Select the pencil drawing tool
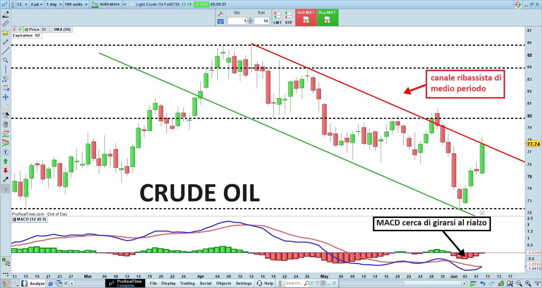This screenshot has height=288, width=542. tap(5, 14)
